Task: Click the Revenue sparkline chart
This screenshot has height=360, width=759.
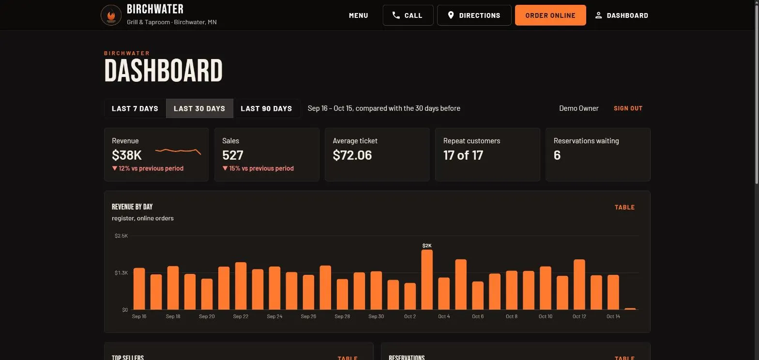Action: point(178,151)
